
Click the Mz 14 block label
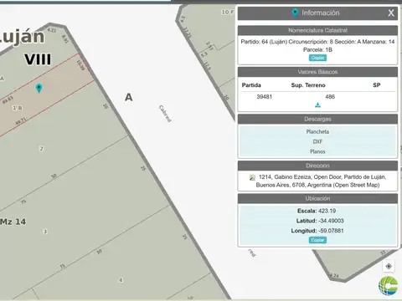[13, 222]
